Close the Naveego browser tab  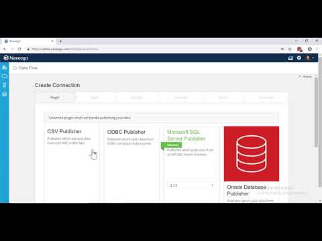52,41
